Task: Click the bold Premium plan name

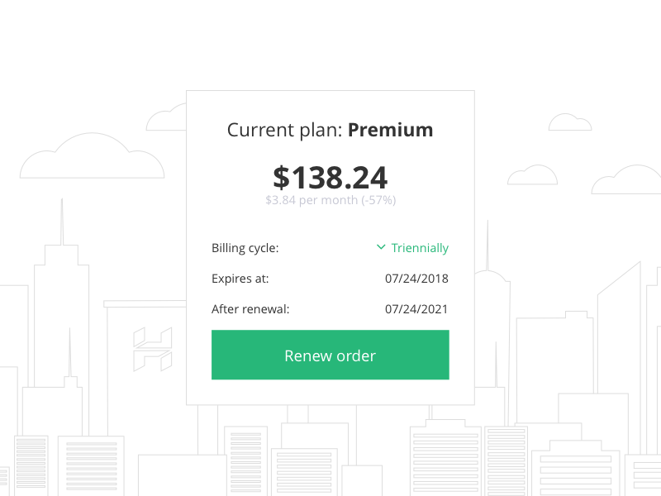Action: (390, 130)
